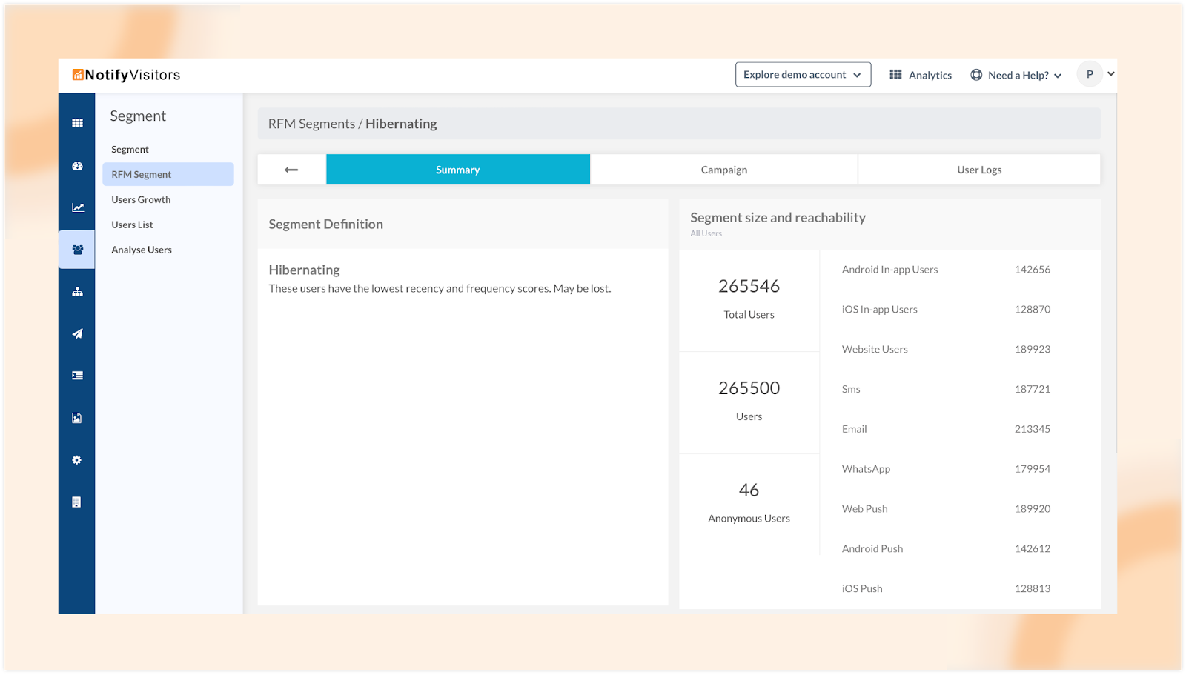This screenshot has width=1186, height=675.
Task: Expand the Explore demo account dropdown
Action: pyautogui.click(x=803, y=75)
